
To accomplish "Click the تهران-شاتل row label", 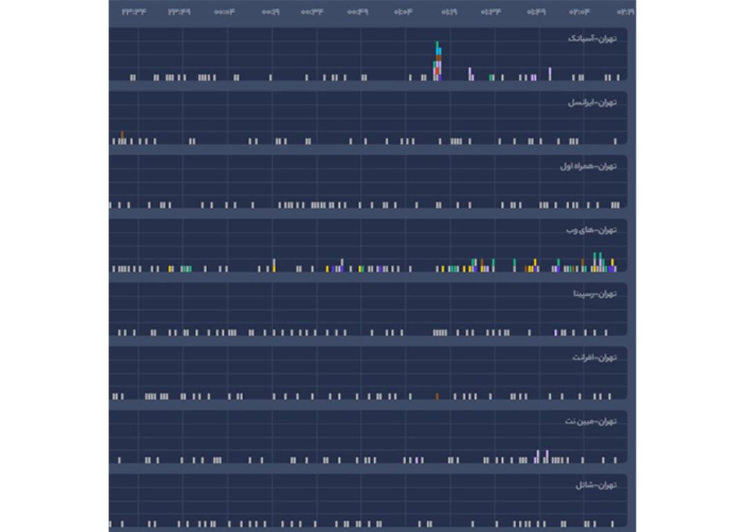I will pos(596,485).
